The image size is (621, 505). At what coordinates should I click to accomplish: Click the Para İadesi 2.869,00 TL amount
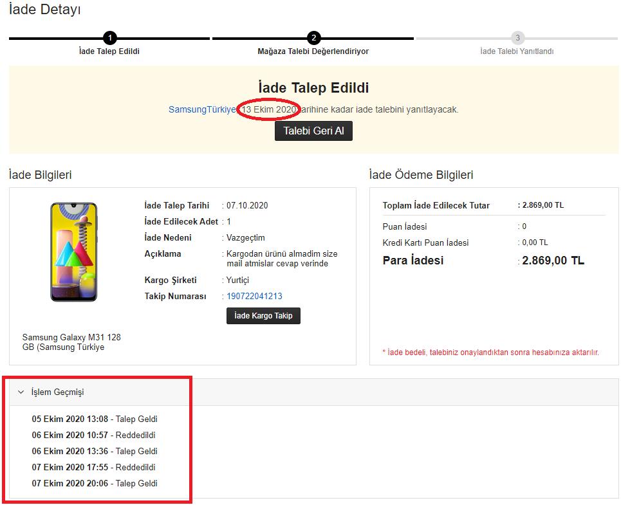553,261
